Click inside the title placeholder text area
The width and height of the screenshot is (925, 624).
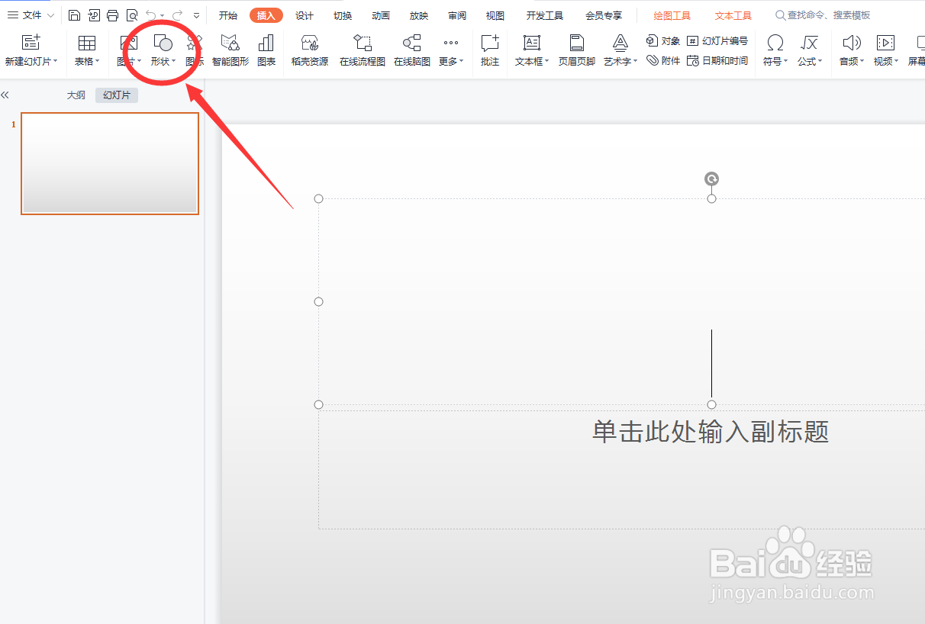(x=621, y=301)
